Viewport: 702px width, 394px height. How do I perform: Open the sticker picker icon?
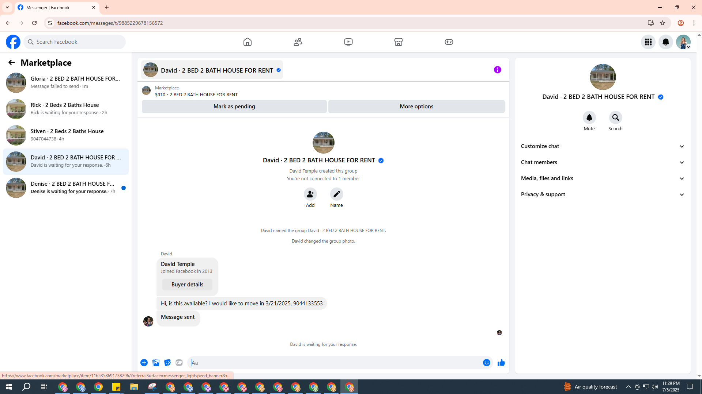pos(167,363)
